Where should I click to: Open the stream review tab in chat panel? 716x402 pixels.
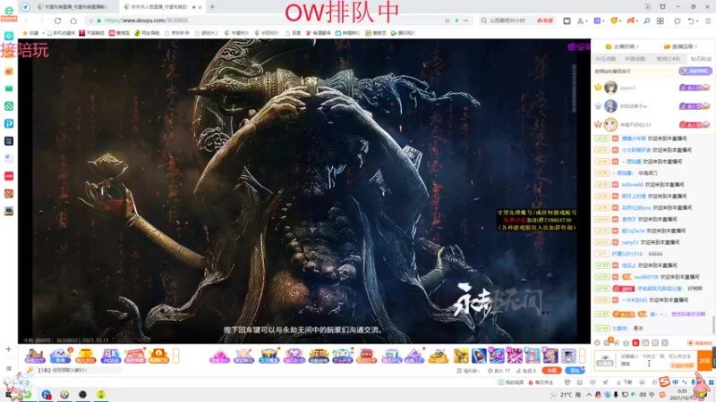[680, 46]
